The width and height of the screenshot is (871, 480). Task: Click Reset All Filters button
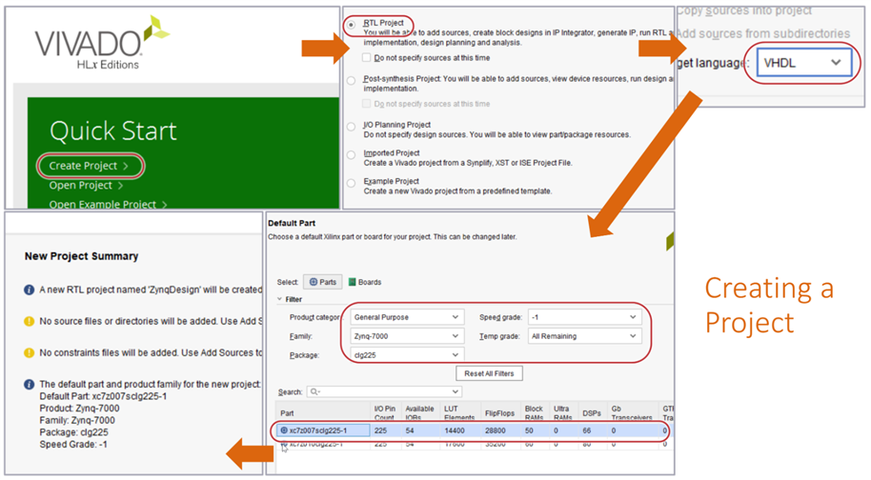click(489, 373)
